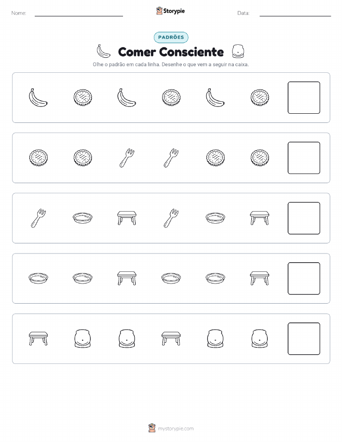Image resolution: width=342 pixels, height=442 pixels.
Task: Click the last belly icon in row five
Action: click(x=260, y=338)
